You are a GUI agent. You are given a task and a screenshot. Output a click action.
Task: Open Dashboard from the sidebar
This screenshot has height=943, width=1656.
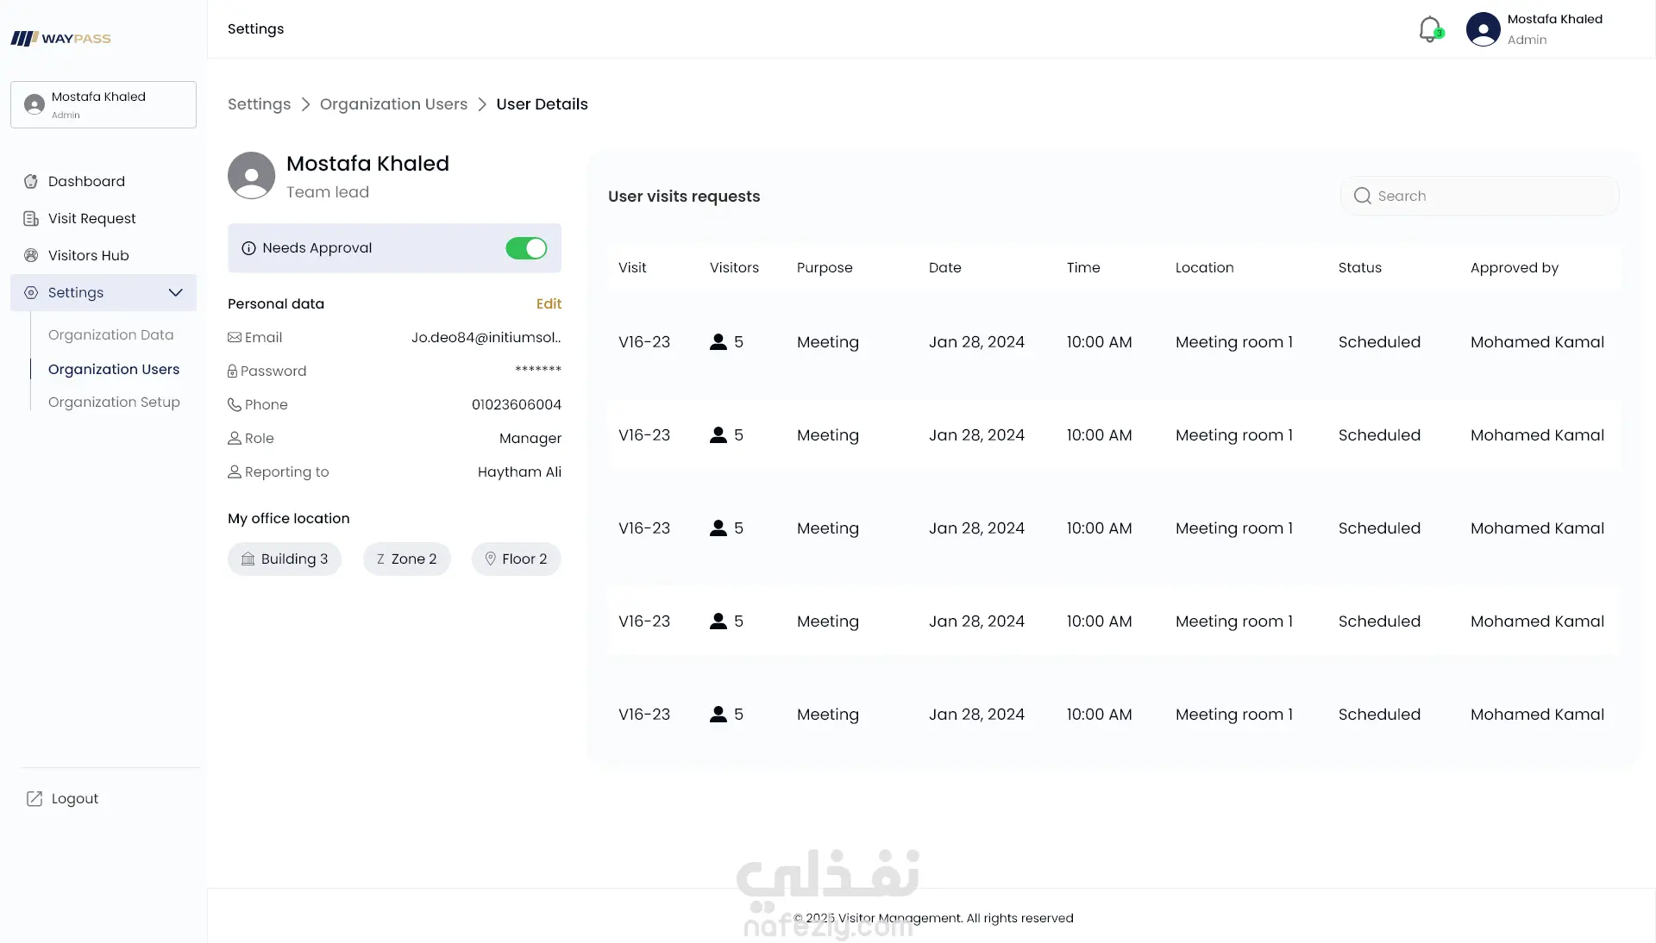86,181
